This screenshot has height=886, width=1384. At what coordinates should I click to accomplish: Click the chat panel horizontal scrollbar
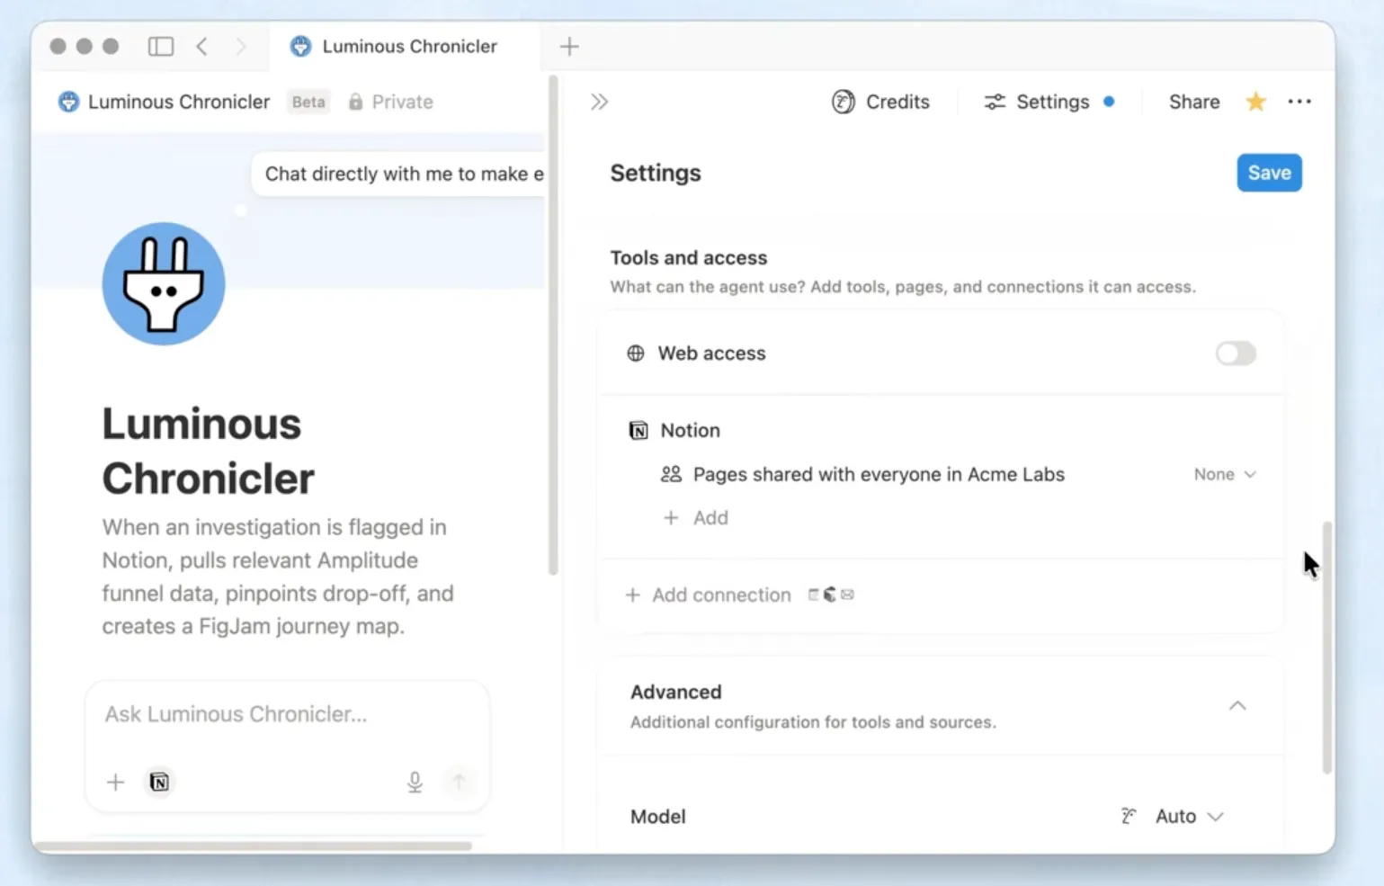252,846
